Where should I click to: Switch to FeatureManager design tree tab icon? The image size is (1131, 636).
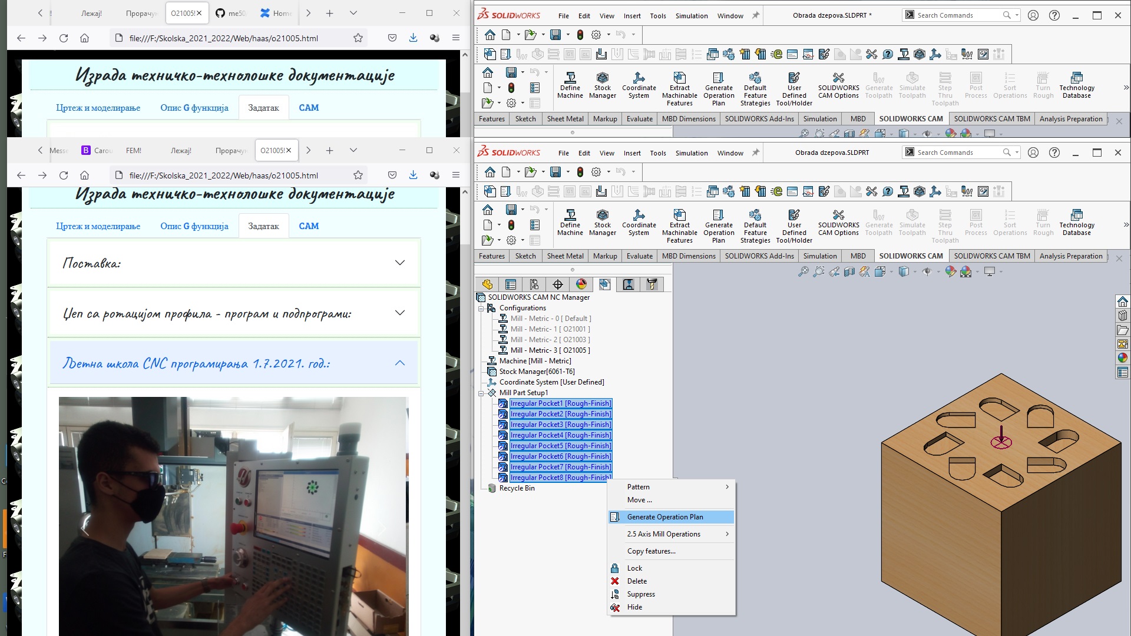pos(487,284)
